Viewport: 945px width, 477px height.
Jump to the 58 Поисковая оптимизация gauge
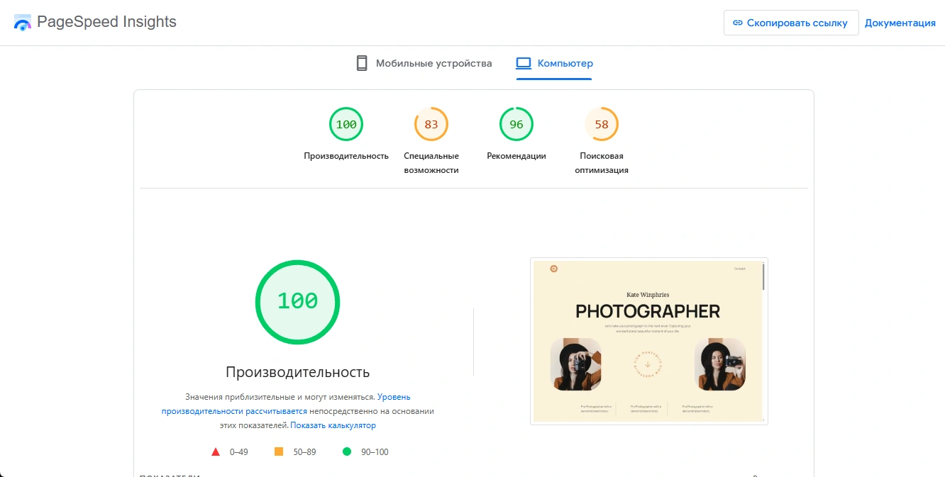pos(602,125)
